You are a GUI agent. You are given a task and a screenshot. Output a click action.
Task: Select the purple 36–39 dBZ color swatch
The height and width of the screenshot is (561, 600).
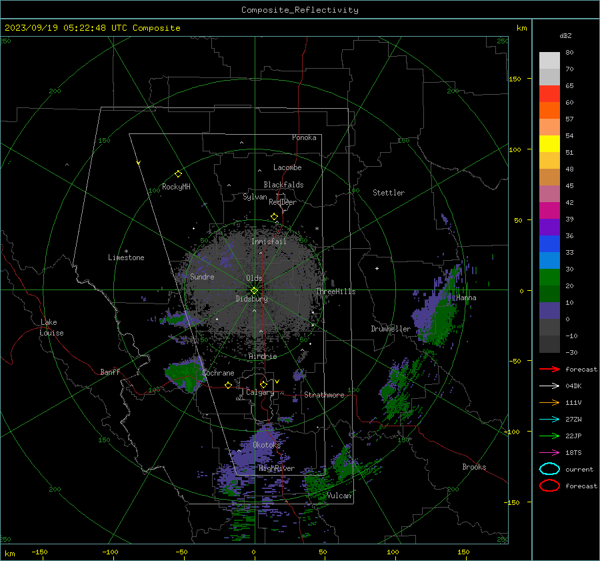point(549,227)
